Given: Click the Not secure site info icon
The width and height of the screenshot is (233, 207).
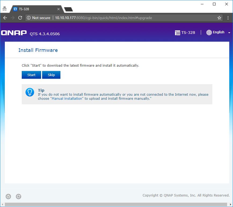Looking at the screenshot, I should click(x=29, y=18).
